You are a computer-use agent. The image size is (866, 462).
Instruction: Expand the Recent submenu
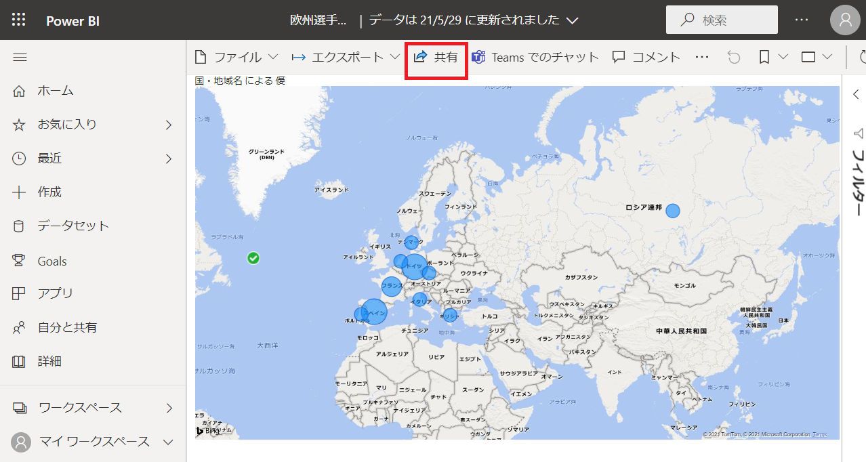tap(169, 159)
